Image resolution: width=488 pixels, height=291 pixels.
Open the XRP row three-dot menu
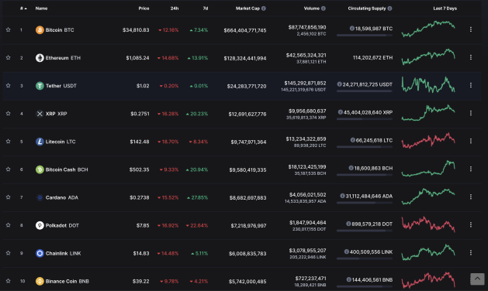point(471,113)
